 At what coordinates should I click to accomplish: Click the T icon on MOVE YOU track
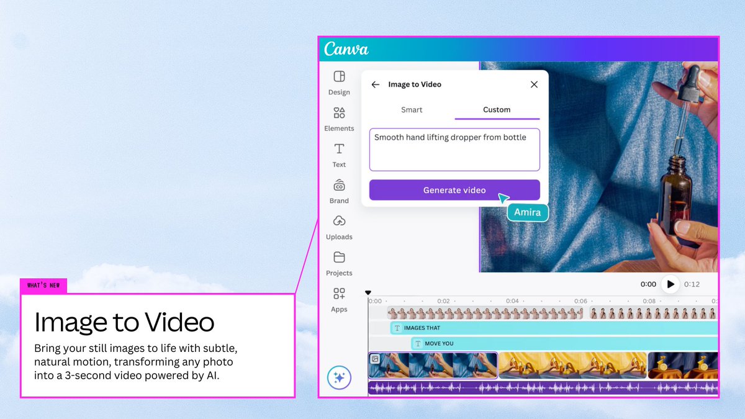click(418, 343)
